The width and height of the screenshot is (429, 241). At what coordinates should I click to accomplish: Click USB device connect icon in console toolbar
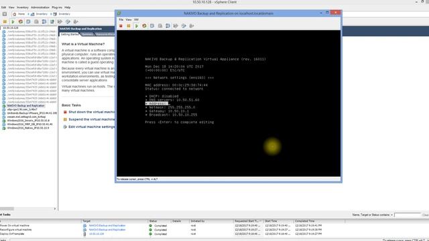tap(192, 26)
